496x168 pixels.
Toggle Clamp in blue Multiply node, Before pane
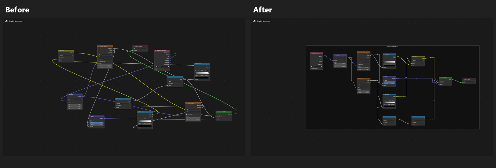point(117,105)
